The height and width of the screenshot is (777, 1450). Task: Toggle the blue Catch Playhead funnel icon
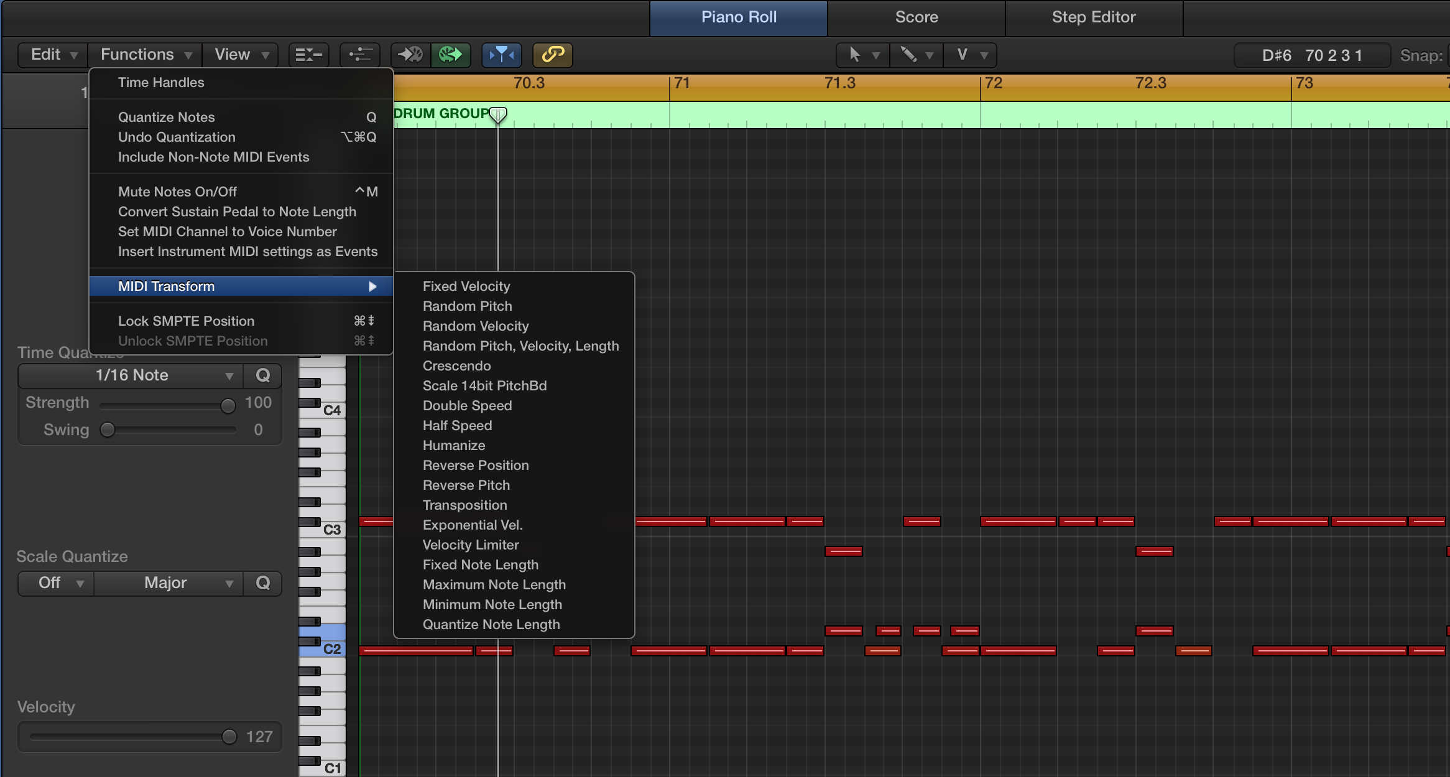pyautogui.click(x=501, y=55)
